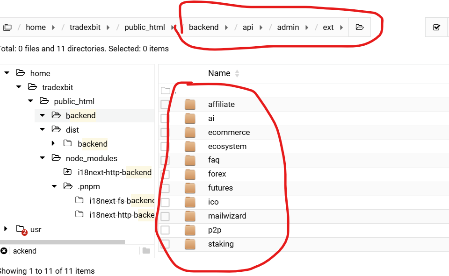Image resolution: width=449 pixels, height=276 pixels.
Task: Collapse the node_modules tree node
Action: (x=43, y=157)
